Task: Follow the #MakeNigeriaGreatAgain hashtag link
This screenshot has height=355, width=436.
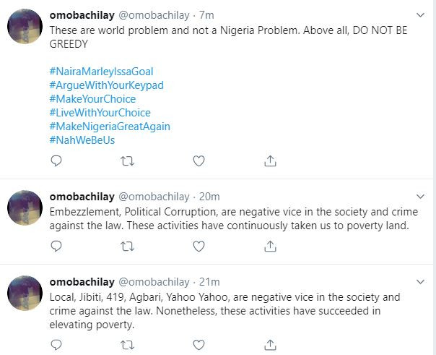Action: click(110, 127)
